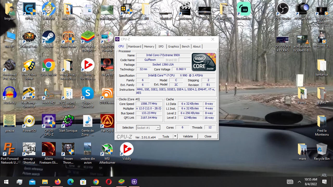Open the SPD tab in CPU-Z
Screen dimensions: 333x187
(161, 46)
